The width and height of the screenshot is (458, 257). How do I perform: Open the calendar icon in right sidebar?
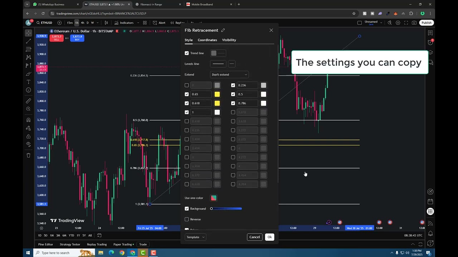430,202
